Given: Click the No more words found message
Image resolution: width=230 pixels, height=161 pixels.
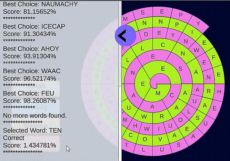Looking at the screenshot, I should tap(35, 115).
